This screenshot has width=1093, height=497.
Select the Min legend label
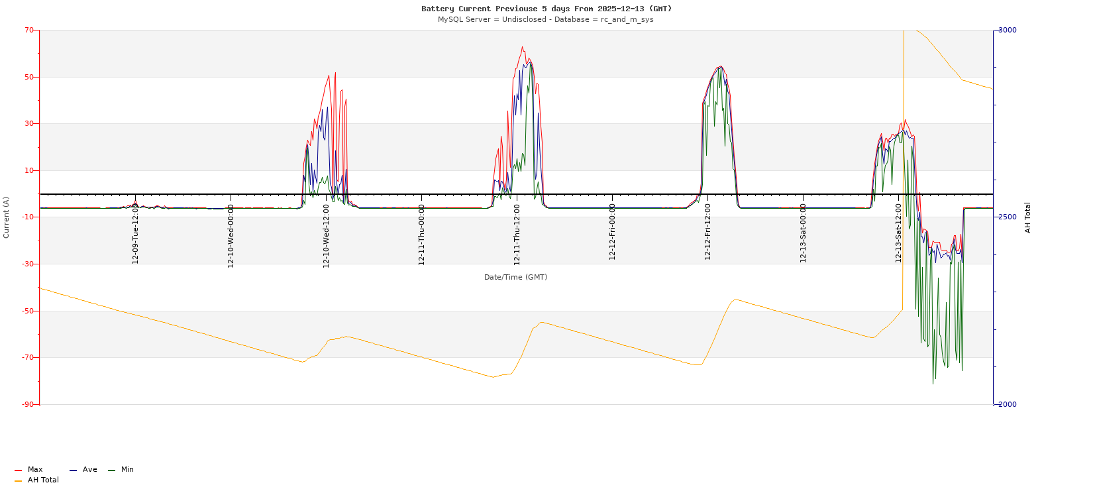click(127, 470)
